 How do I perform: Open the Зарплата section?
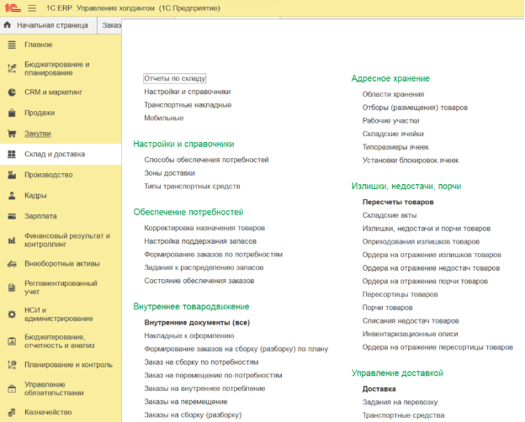click(40, 216)
